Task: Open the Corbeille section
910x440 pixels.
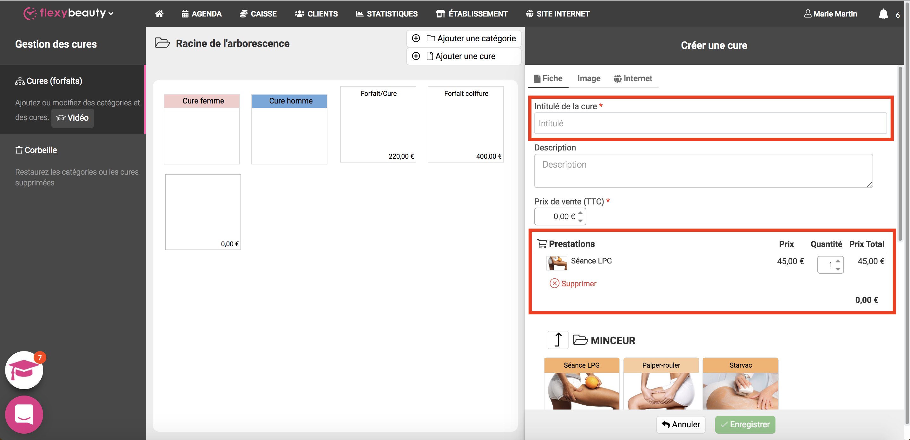Action: coord(36,150)
